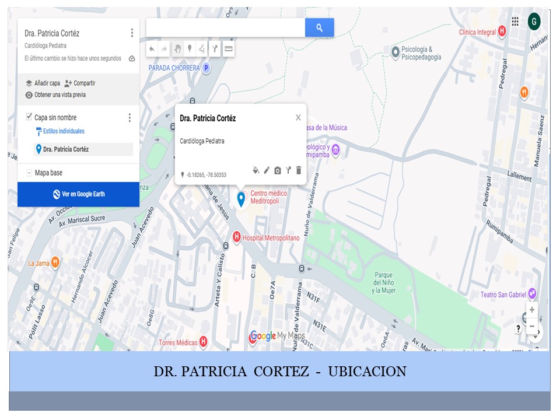Click the blue map marker pin
This screenshot has height=420, width=560.
[241, 199]
